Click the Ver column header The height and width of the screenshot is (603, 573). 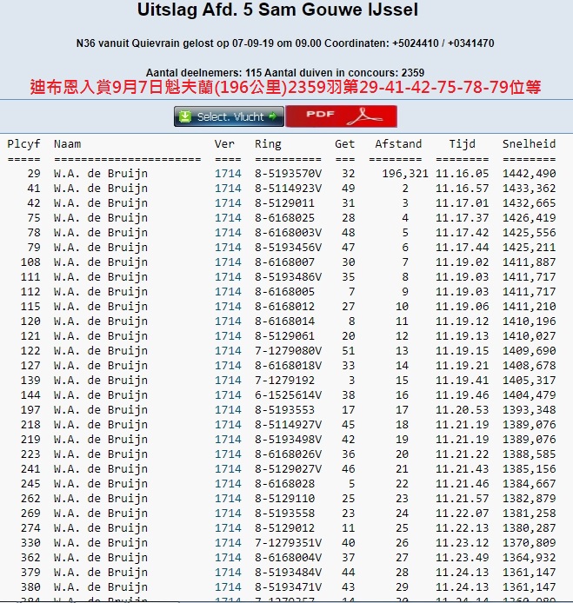coord(224,144)
